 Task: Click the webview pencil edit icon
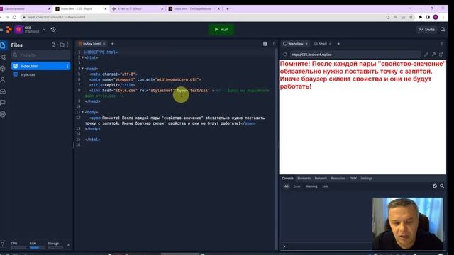point(426,55)
